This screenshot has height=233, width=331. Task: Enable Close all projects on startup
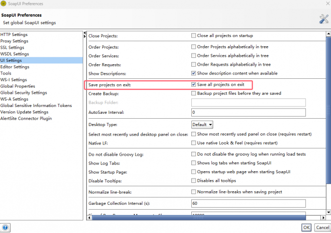click(193, 36)
